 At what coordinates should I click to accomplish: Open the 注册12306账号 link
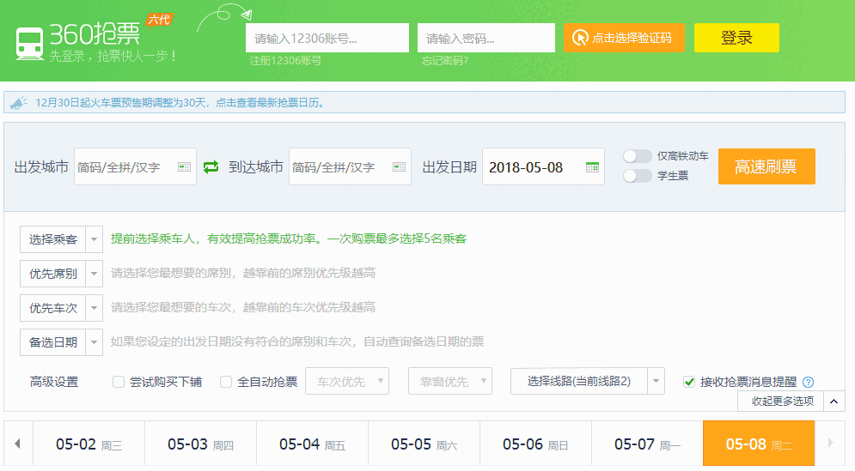pos(286,60)
